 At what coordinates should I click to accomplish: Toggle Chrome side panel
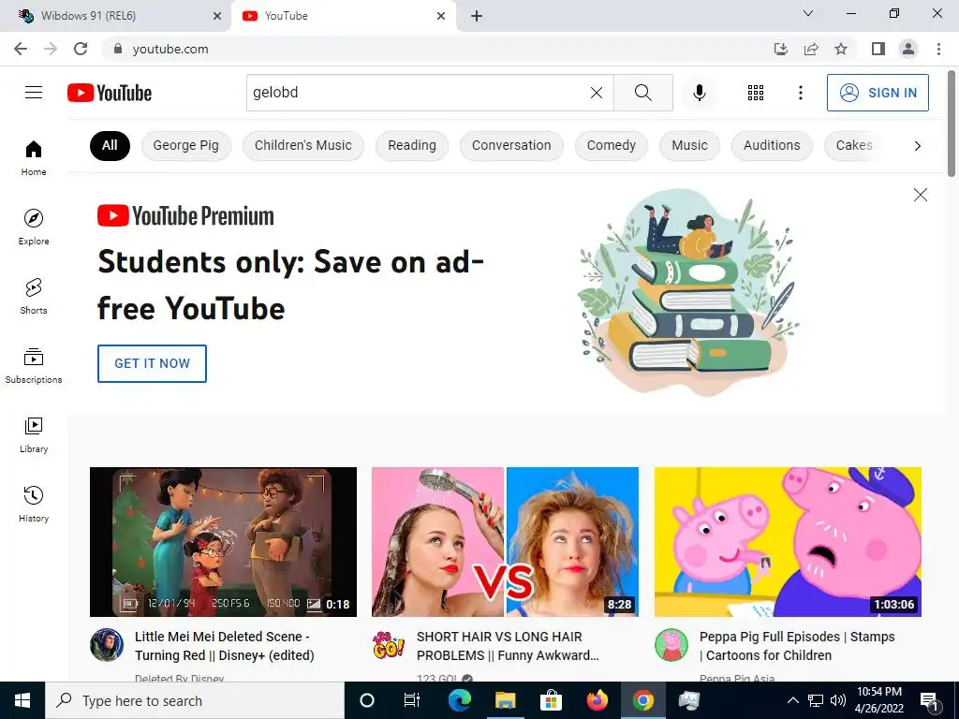tap(878, 49)
